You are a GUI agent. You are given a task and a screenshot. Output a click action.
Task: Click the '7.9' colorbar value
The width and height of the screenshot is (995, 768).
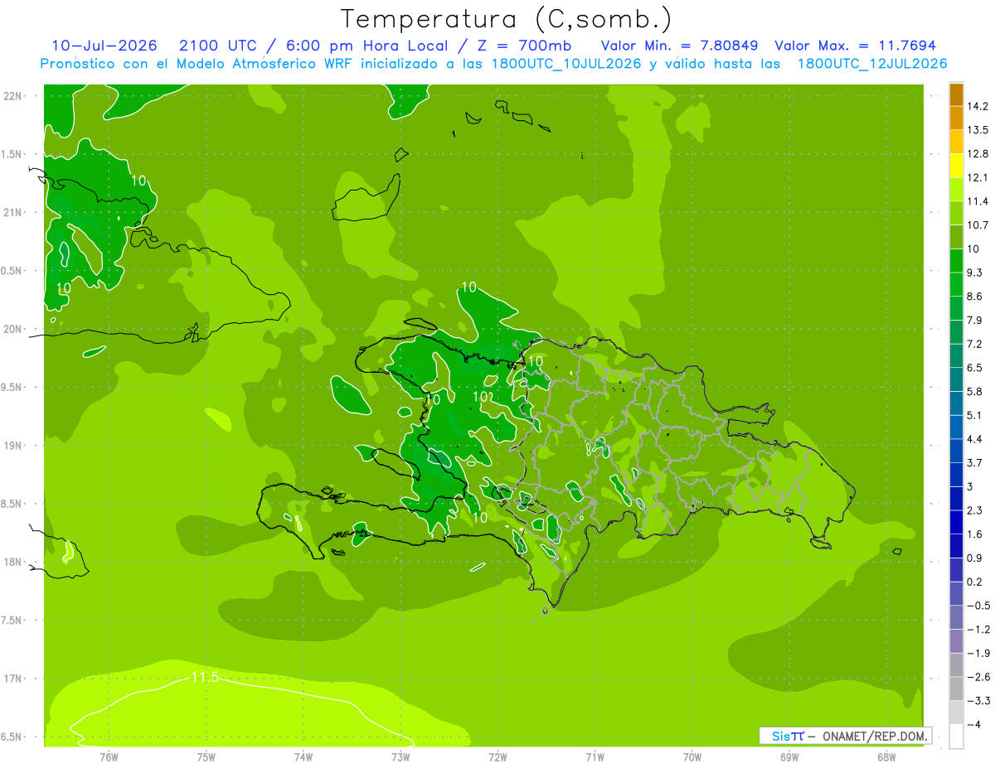point(976,320)
